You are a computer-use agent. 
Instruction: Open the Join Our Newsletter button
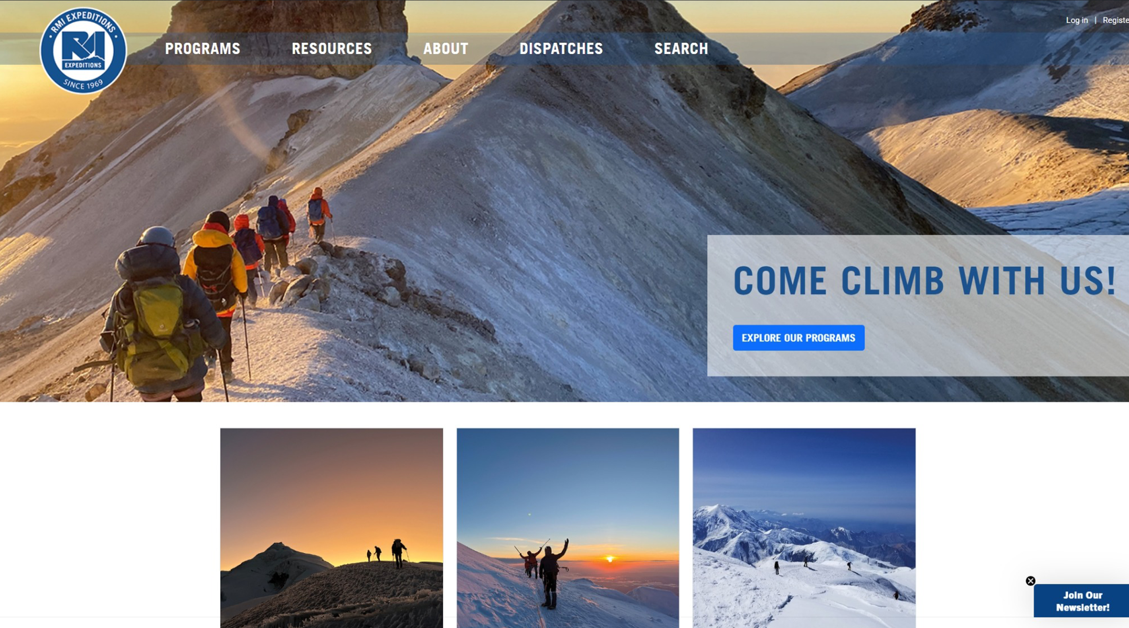(x=1081, y=601)
